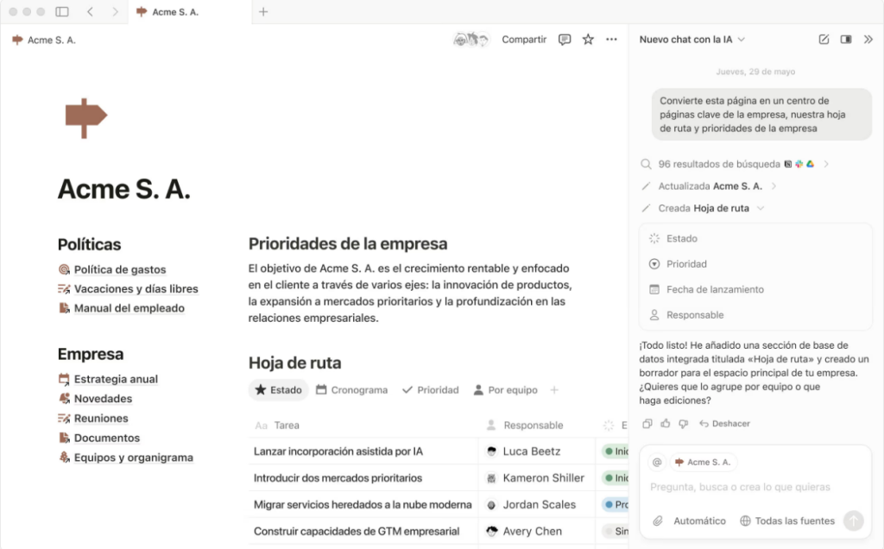
Task: Click the new chat compose icon
Action: pyautogui.click(x=824, y=40)
